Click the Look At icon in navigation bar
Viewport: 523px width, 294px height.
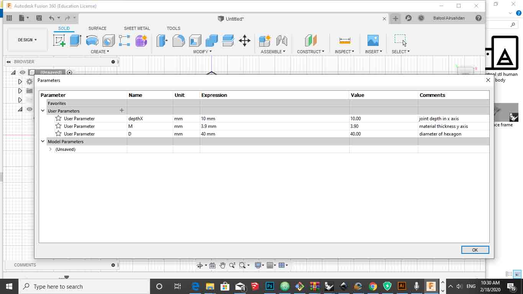[212, 265]
